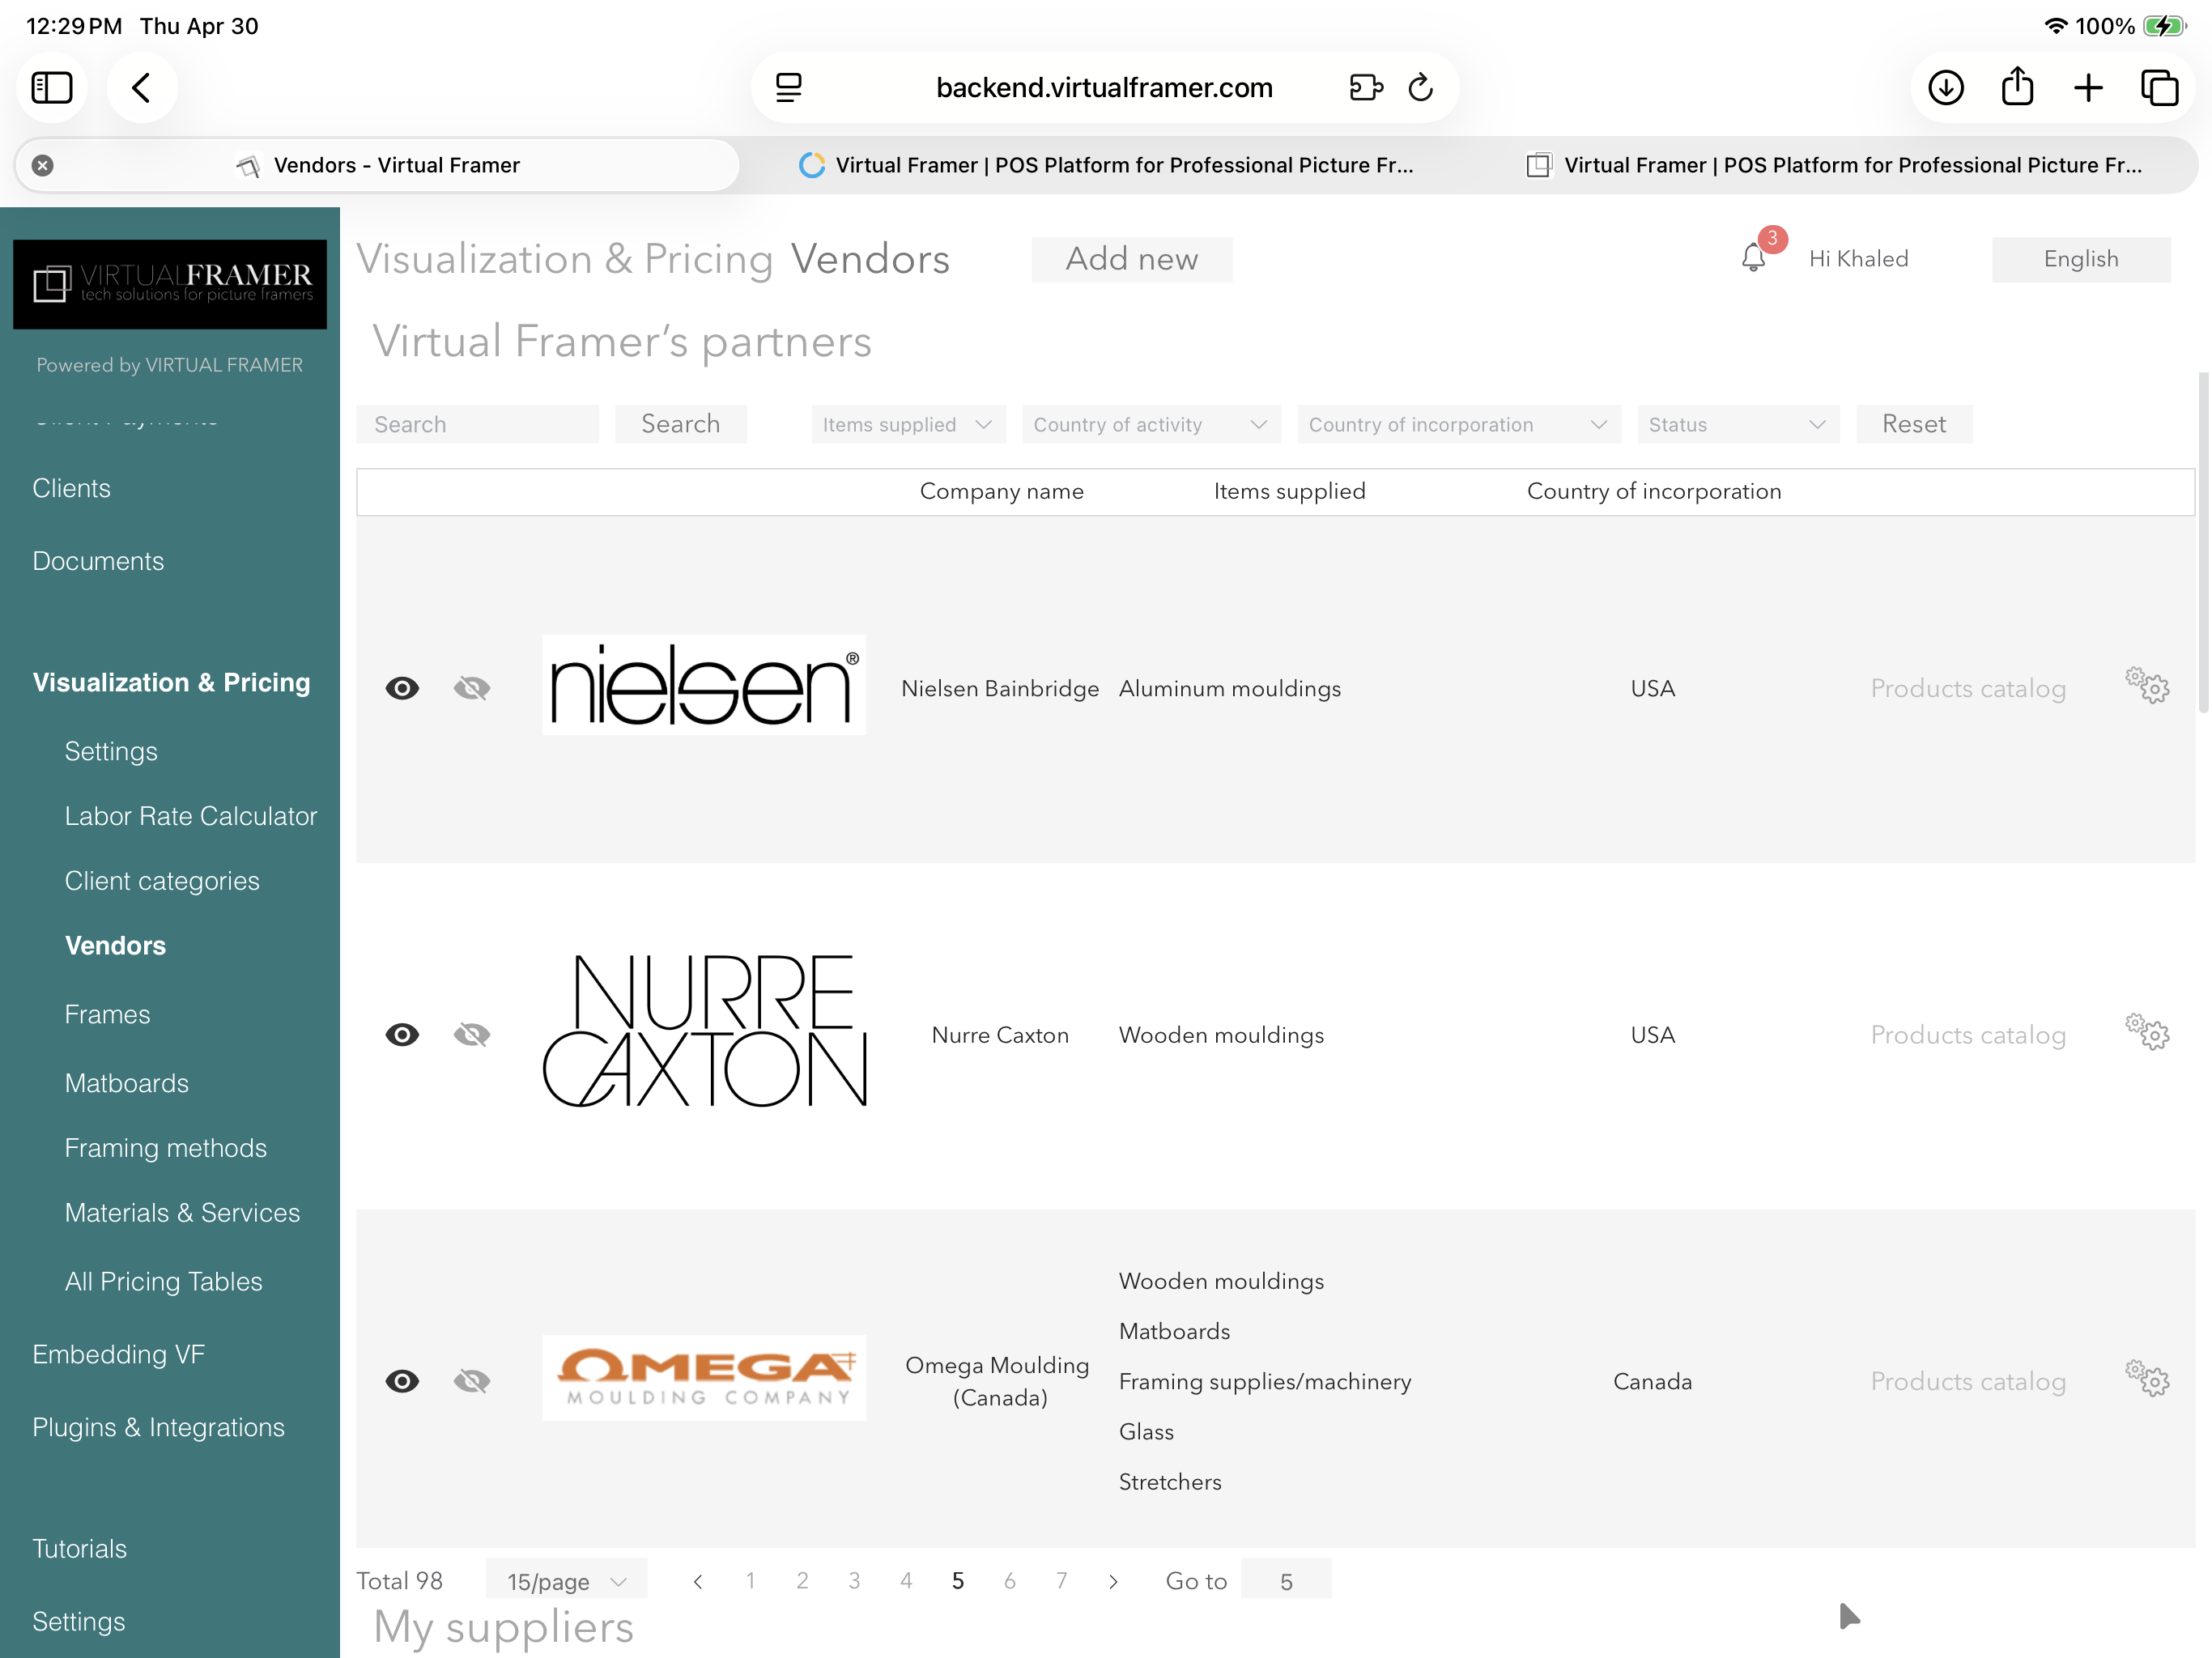Expand the Country of incorporation filter

[x=1459, y=424]
